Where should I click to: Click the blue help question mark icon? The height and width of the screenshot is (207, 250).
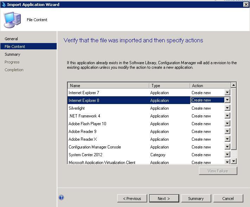[61, 197]
